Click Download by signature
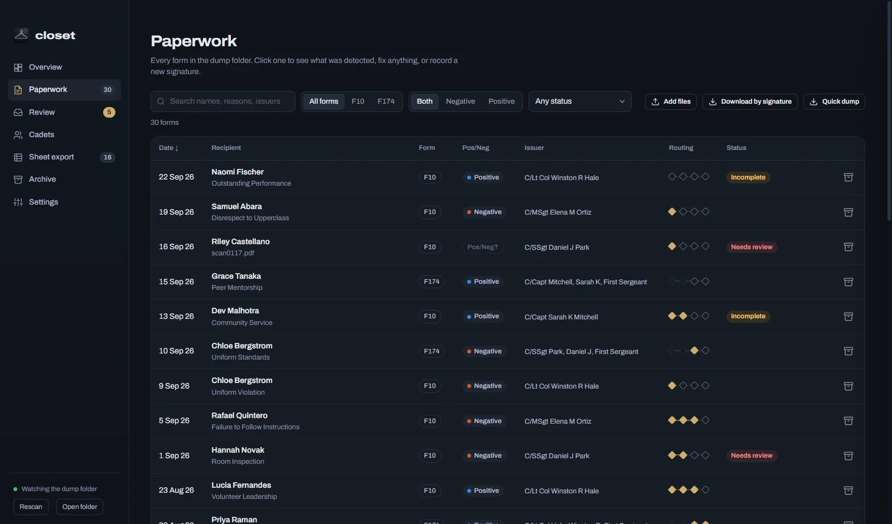892x524 pixels. 750,101
